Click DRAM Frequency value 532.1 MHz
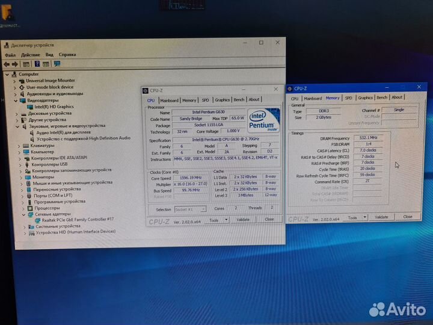Image resolution: width=433 pixels, height=325 pixels. pyautogui.click(x=368, y=138)
